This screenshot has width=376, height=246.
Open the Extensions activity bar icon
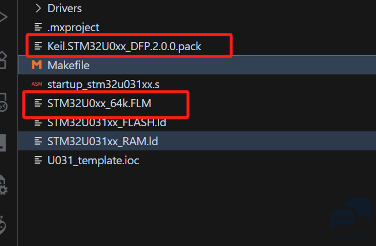click(x=3, y=60)
